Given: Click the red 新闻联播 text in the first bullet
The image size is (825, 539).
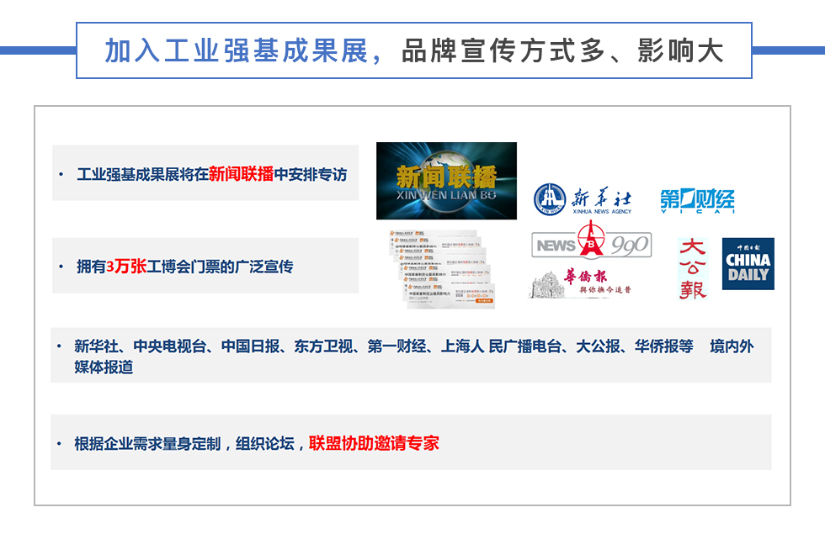Looking at the screenshot, I should (241, 174).
